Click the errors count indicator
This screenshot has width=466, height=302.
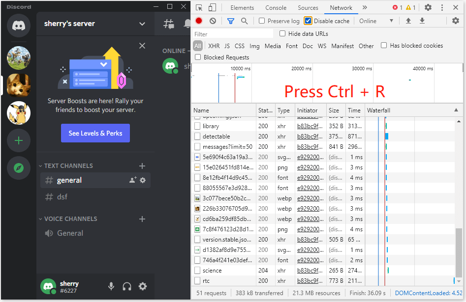point(398,8)
